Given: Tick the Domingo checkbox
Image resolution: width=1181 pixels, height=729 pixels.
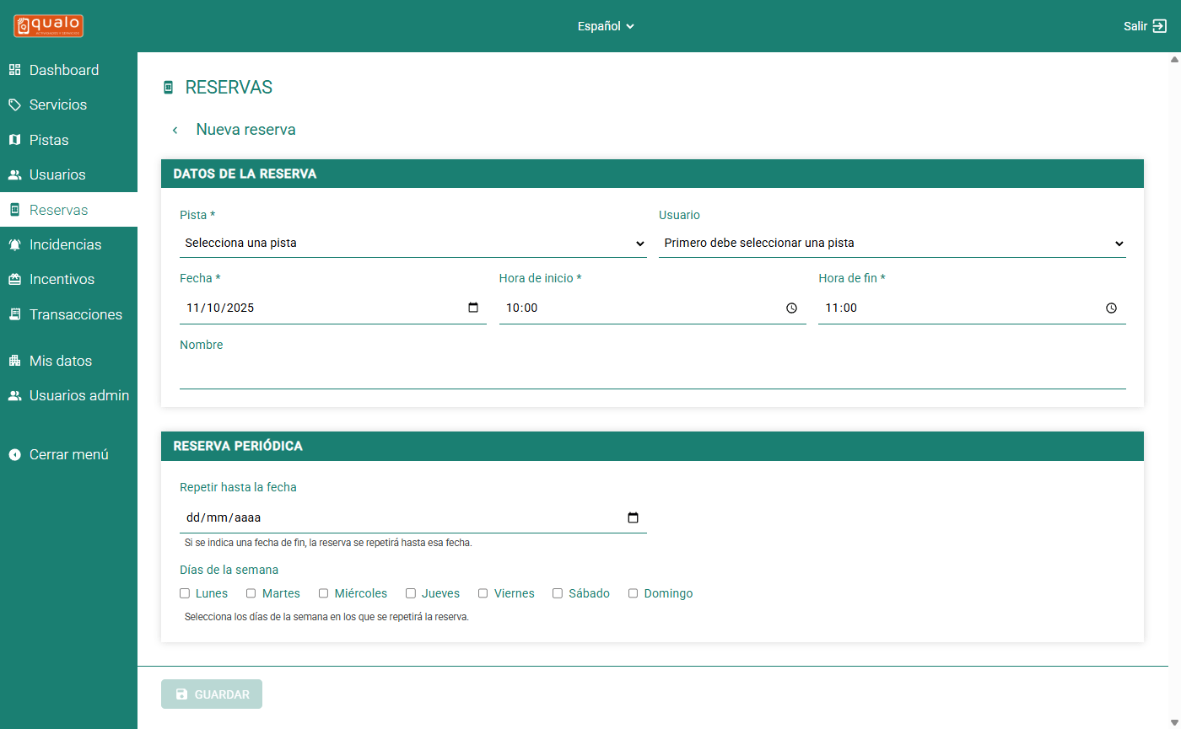Looking at the screenshot, I should (634, 593).
